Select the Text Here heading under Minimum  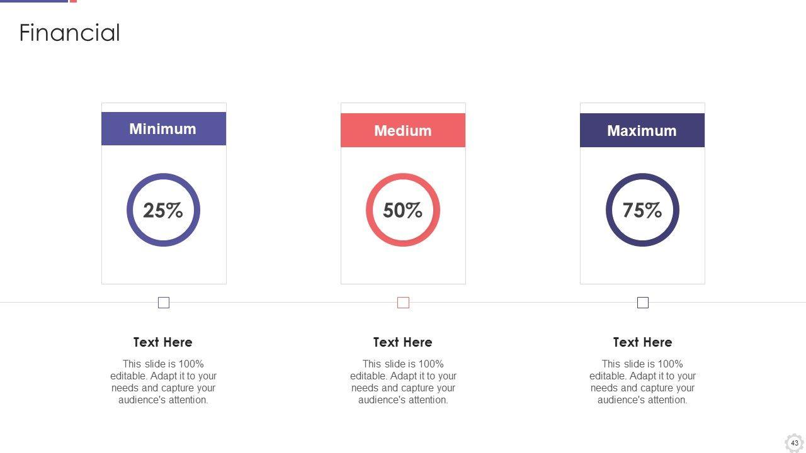click(x=163, y=342)
